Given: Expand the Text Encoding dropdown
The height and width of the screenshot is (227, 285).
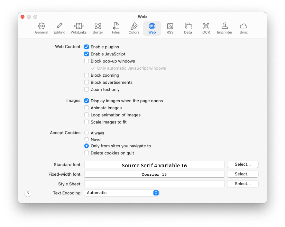Looking at the screenshot, I should point(122,193).
